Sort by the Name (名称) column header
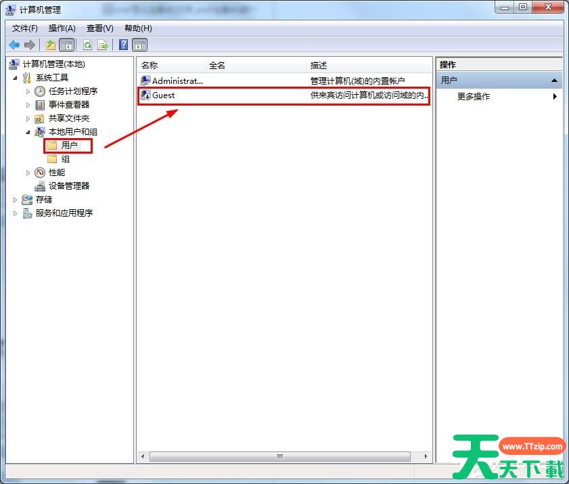The width and height of the screenshot is (569, 484). tap(170, 66)
